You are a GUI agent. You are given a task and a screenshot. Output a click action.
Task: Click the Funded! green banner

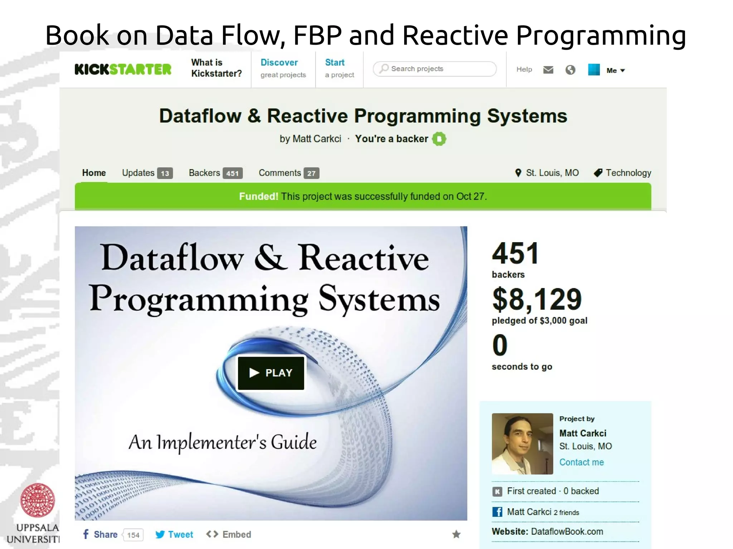pos(363,196)
